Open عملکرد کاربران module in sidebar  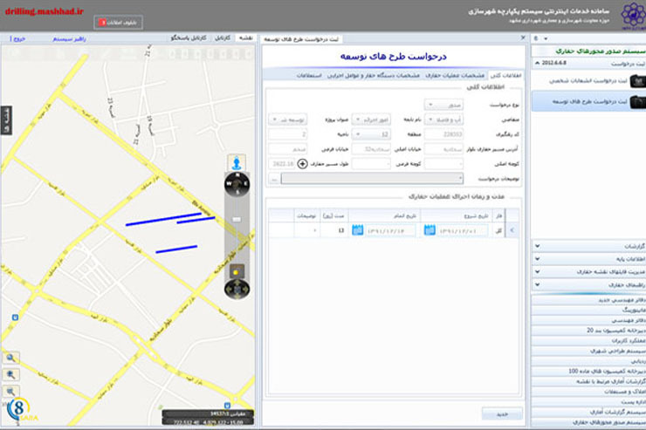pyautogui.click(x=589, y=341)
